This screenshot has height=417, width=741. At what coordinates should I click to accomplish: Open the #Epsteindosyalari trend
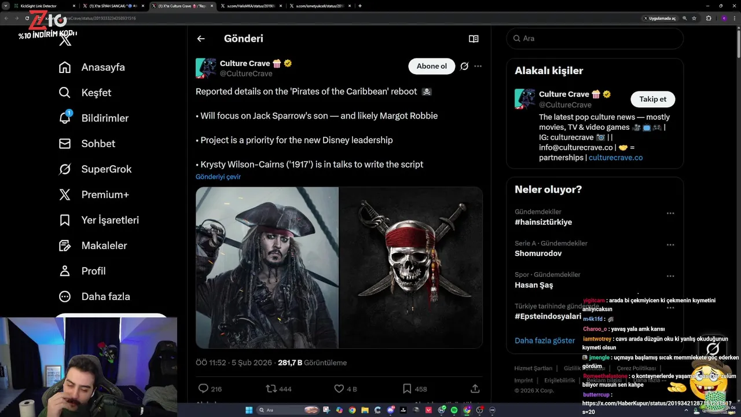pos(548,316)
